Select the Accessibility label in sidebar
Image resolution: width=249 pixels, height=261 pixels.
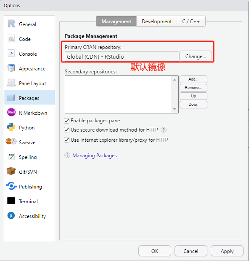pos(32,216)
